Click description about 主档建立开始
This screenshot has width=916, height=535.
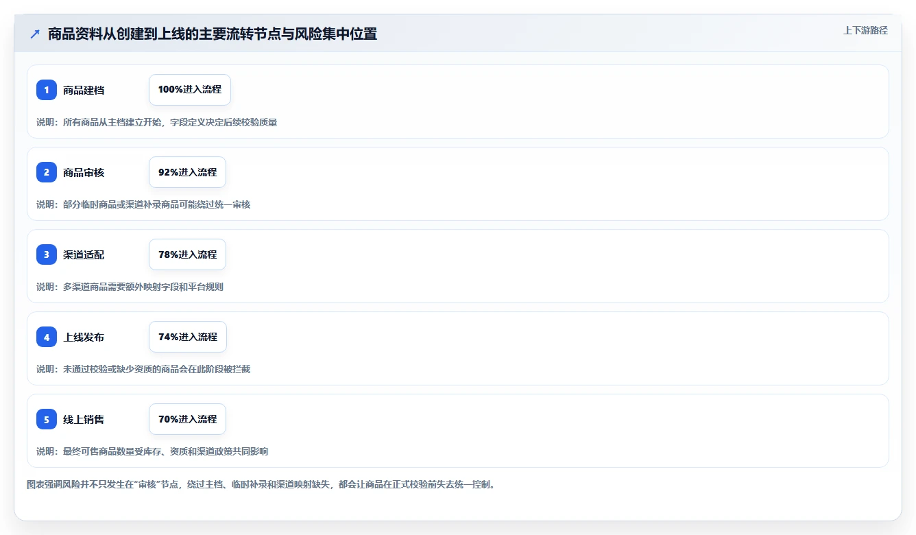coord(157,122)
